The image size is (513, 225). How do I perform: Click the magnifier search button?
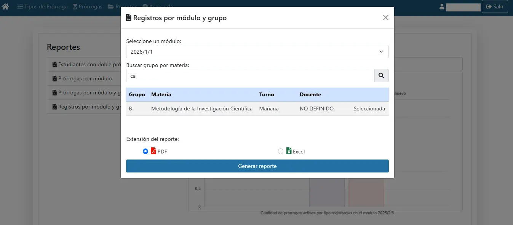click(382, 76)
